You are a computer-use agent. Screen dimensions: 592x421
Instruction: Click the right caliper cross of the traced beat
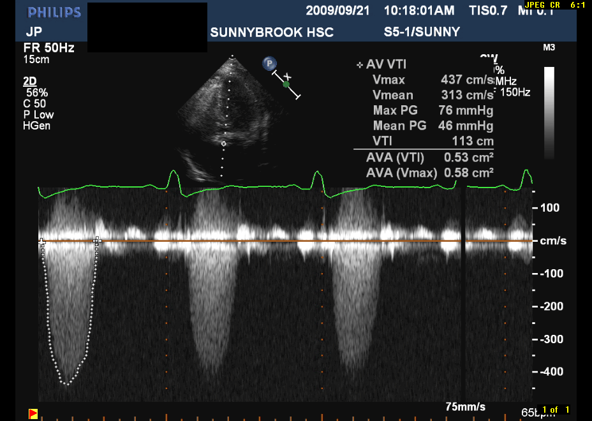pyautogui.click(x=98, y=240)
